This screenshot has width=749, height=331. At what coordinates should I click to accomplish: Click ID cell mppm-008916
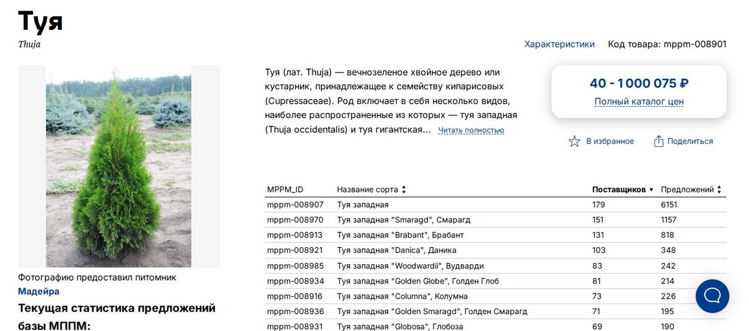(295, 297)
